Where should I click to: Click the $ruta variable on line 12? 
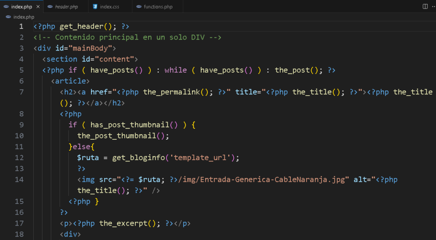[88, 158]
